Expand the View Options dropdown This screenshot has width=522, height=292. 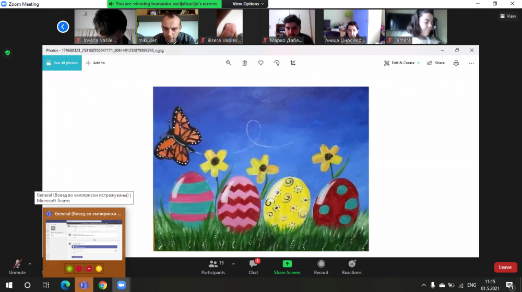[248, 4]
